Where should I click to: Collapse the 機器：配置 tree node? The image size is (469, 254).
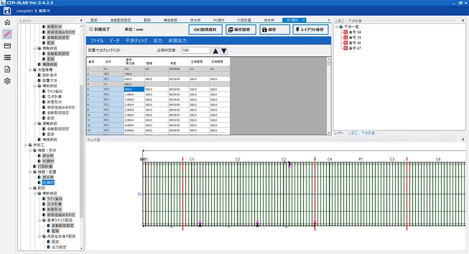(30, 172)
